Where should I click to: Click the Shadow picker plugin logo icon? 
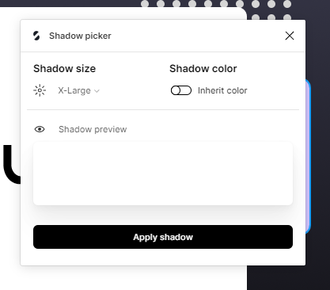pos(36,36)
